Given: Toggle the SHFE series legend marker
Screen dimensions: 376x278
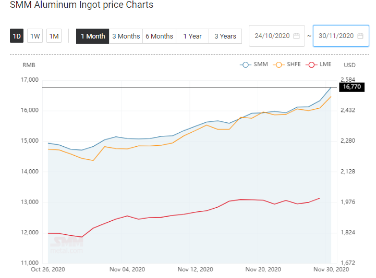Looking at the screenshot, I should click(x=278, y=65).
